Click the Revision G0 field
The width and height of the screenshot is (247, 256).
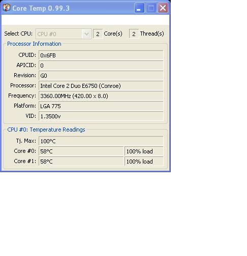(x=101, y=75)
